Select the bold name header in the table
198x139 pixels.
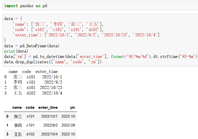[x=17, y=107]
